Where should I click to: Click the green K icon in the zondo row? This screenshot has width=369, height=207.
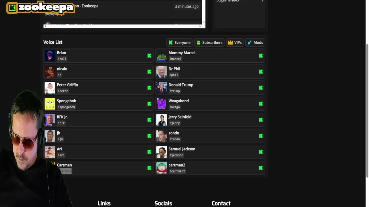[261, 136]
